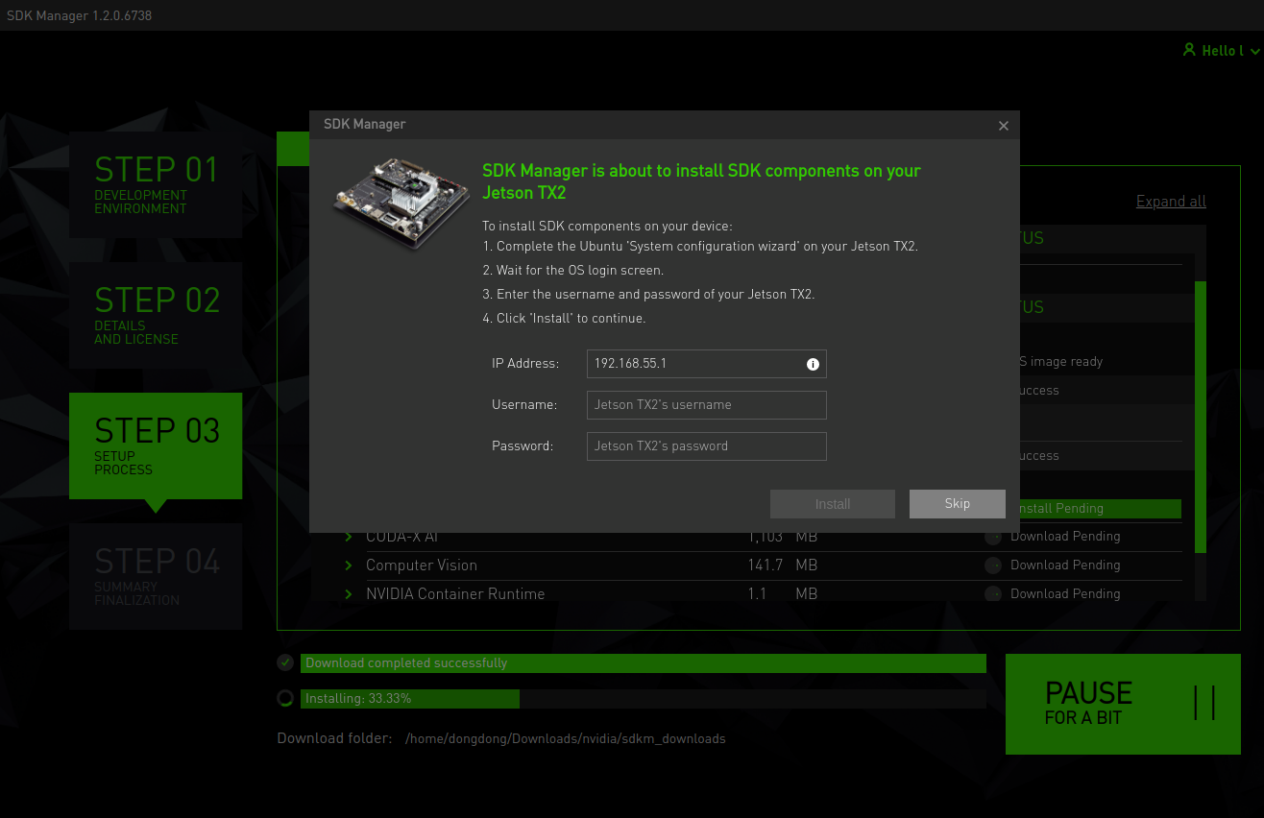Go to STEP 02 Details and License

(156, 315)
